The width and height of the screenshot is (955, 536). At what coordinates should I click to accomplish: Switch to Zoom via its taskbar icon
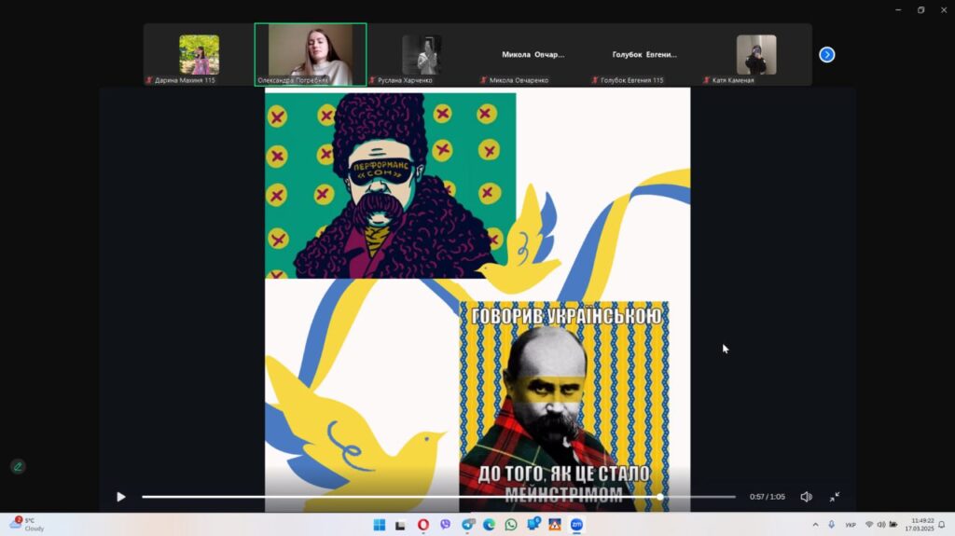click(576, 525)
